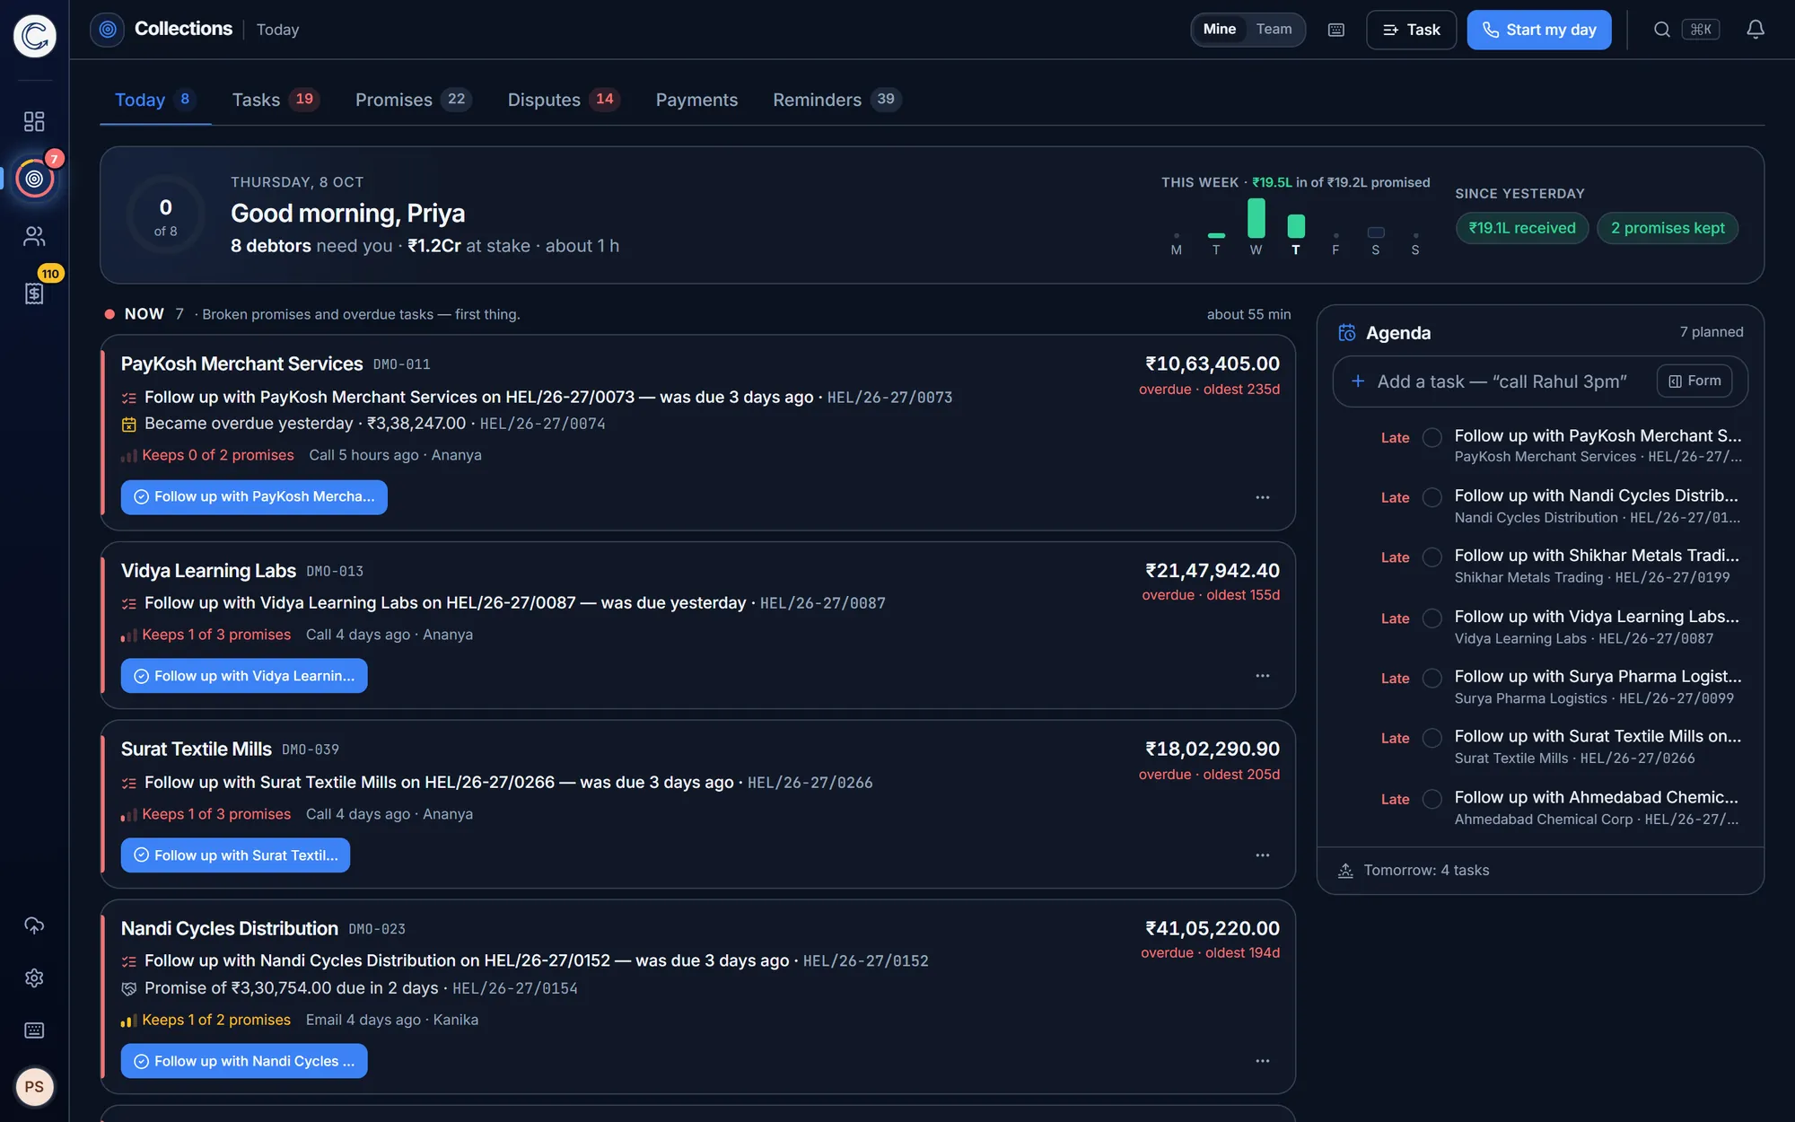This screenshot has width=1795, height=1122.
Task: Open the Collections target icon in sidebar
Action: pyautogui.click(x=34, y=179)
